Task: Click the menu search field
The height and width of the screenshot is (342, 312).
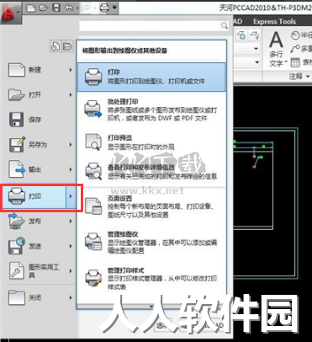Action: (154, 26)
